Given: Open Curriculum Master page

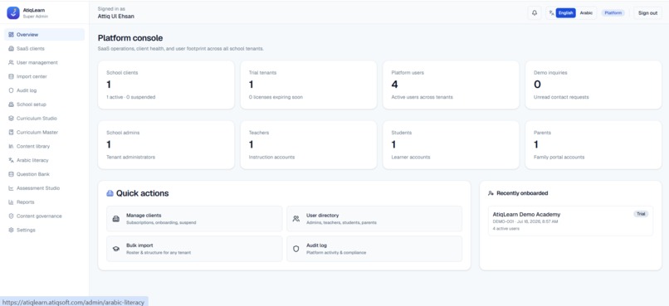Looking at the screenshot, I should click(x=44, y=132).
